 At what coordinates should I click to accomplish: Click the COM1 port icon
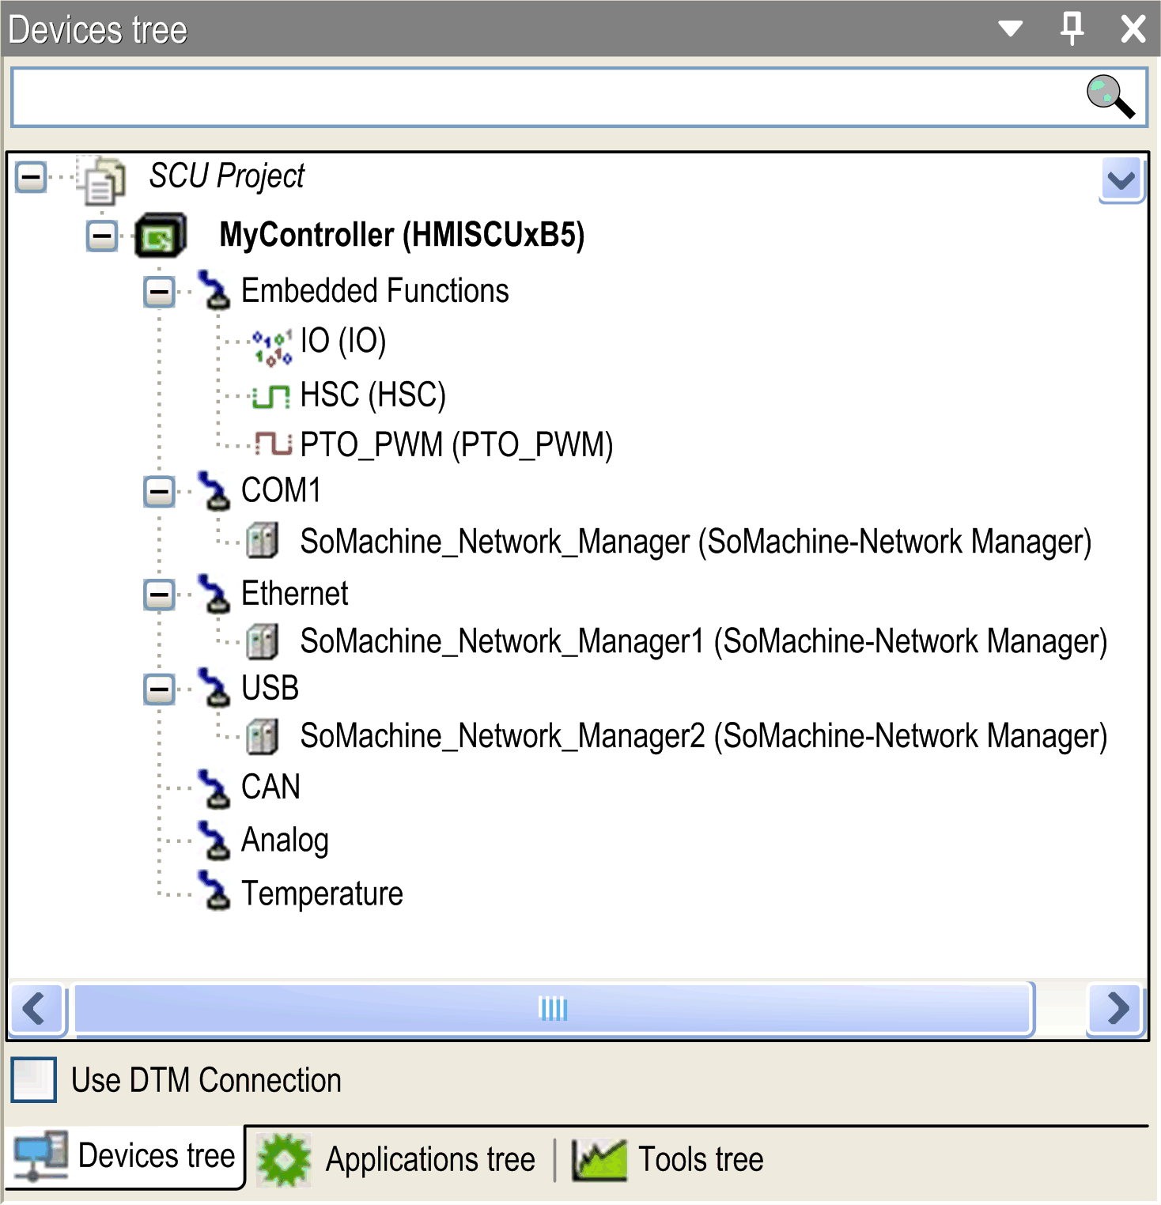click(x=213, y=491)
